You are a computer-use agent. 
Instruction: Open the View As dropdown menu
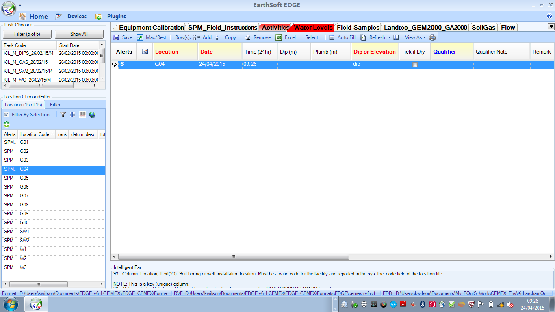(x=415, y=37)
